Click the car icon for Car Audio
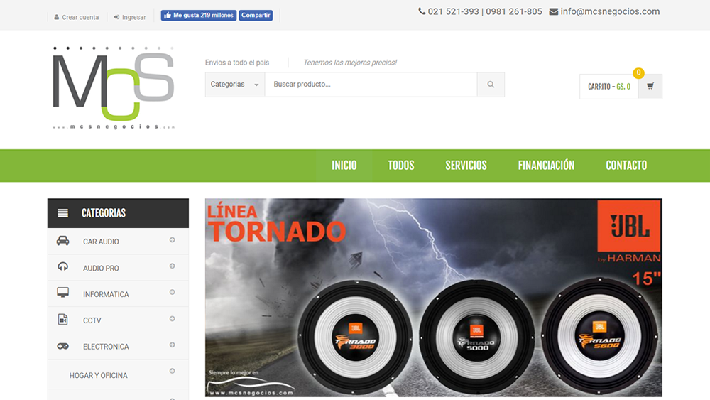The height and width of the screenshot is (400, 710). [63, 241]
